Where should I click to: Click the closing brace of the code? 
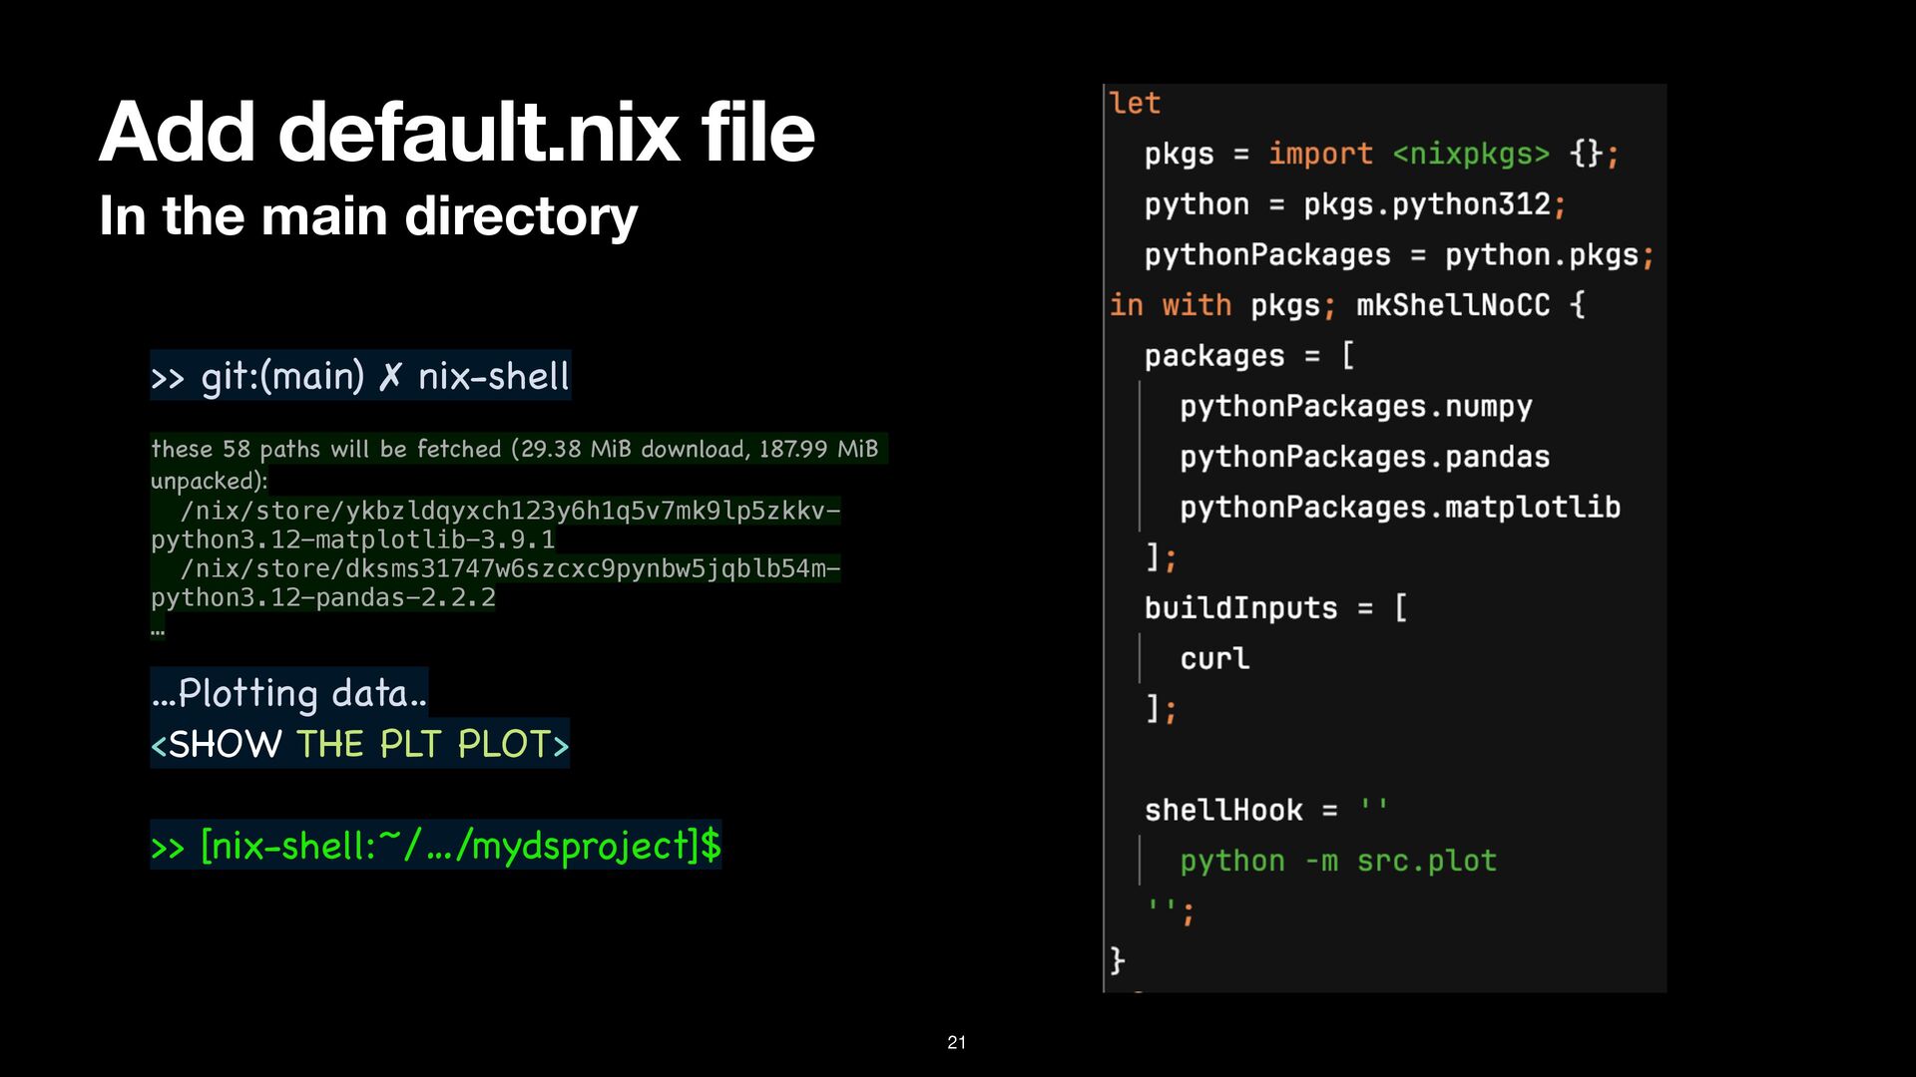pos(1118,961)
